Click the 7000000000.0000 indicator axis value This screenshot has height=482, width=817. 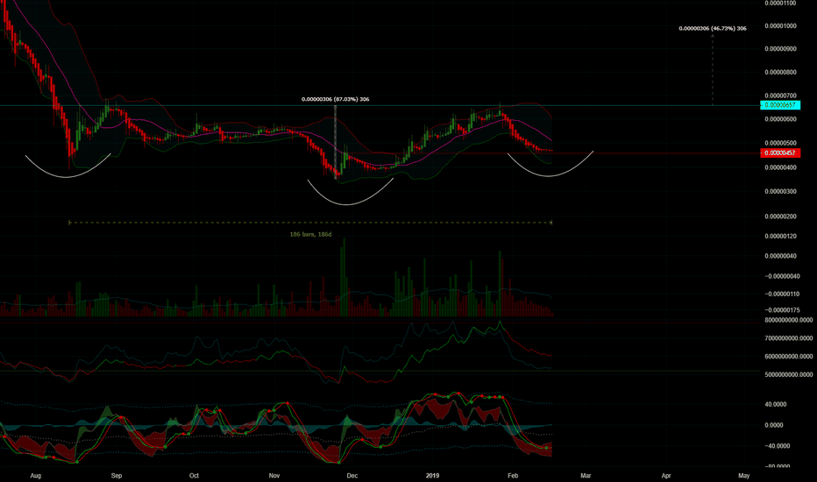click(788, 338)
